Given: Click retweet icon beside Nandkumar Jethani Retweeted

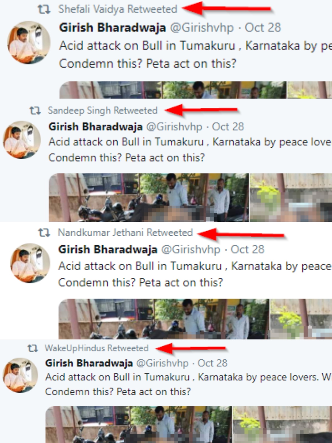Looking at the screenshot, I should [x=44, y=233].
